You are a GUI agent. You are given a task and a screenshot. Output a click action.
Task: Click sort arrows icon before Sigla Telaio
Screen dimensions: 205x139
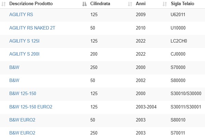coord(165,4)
